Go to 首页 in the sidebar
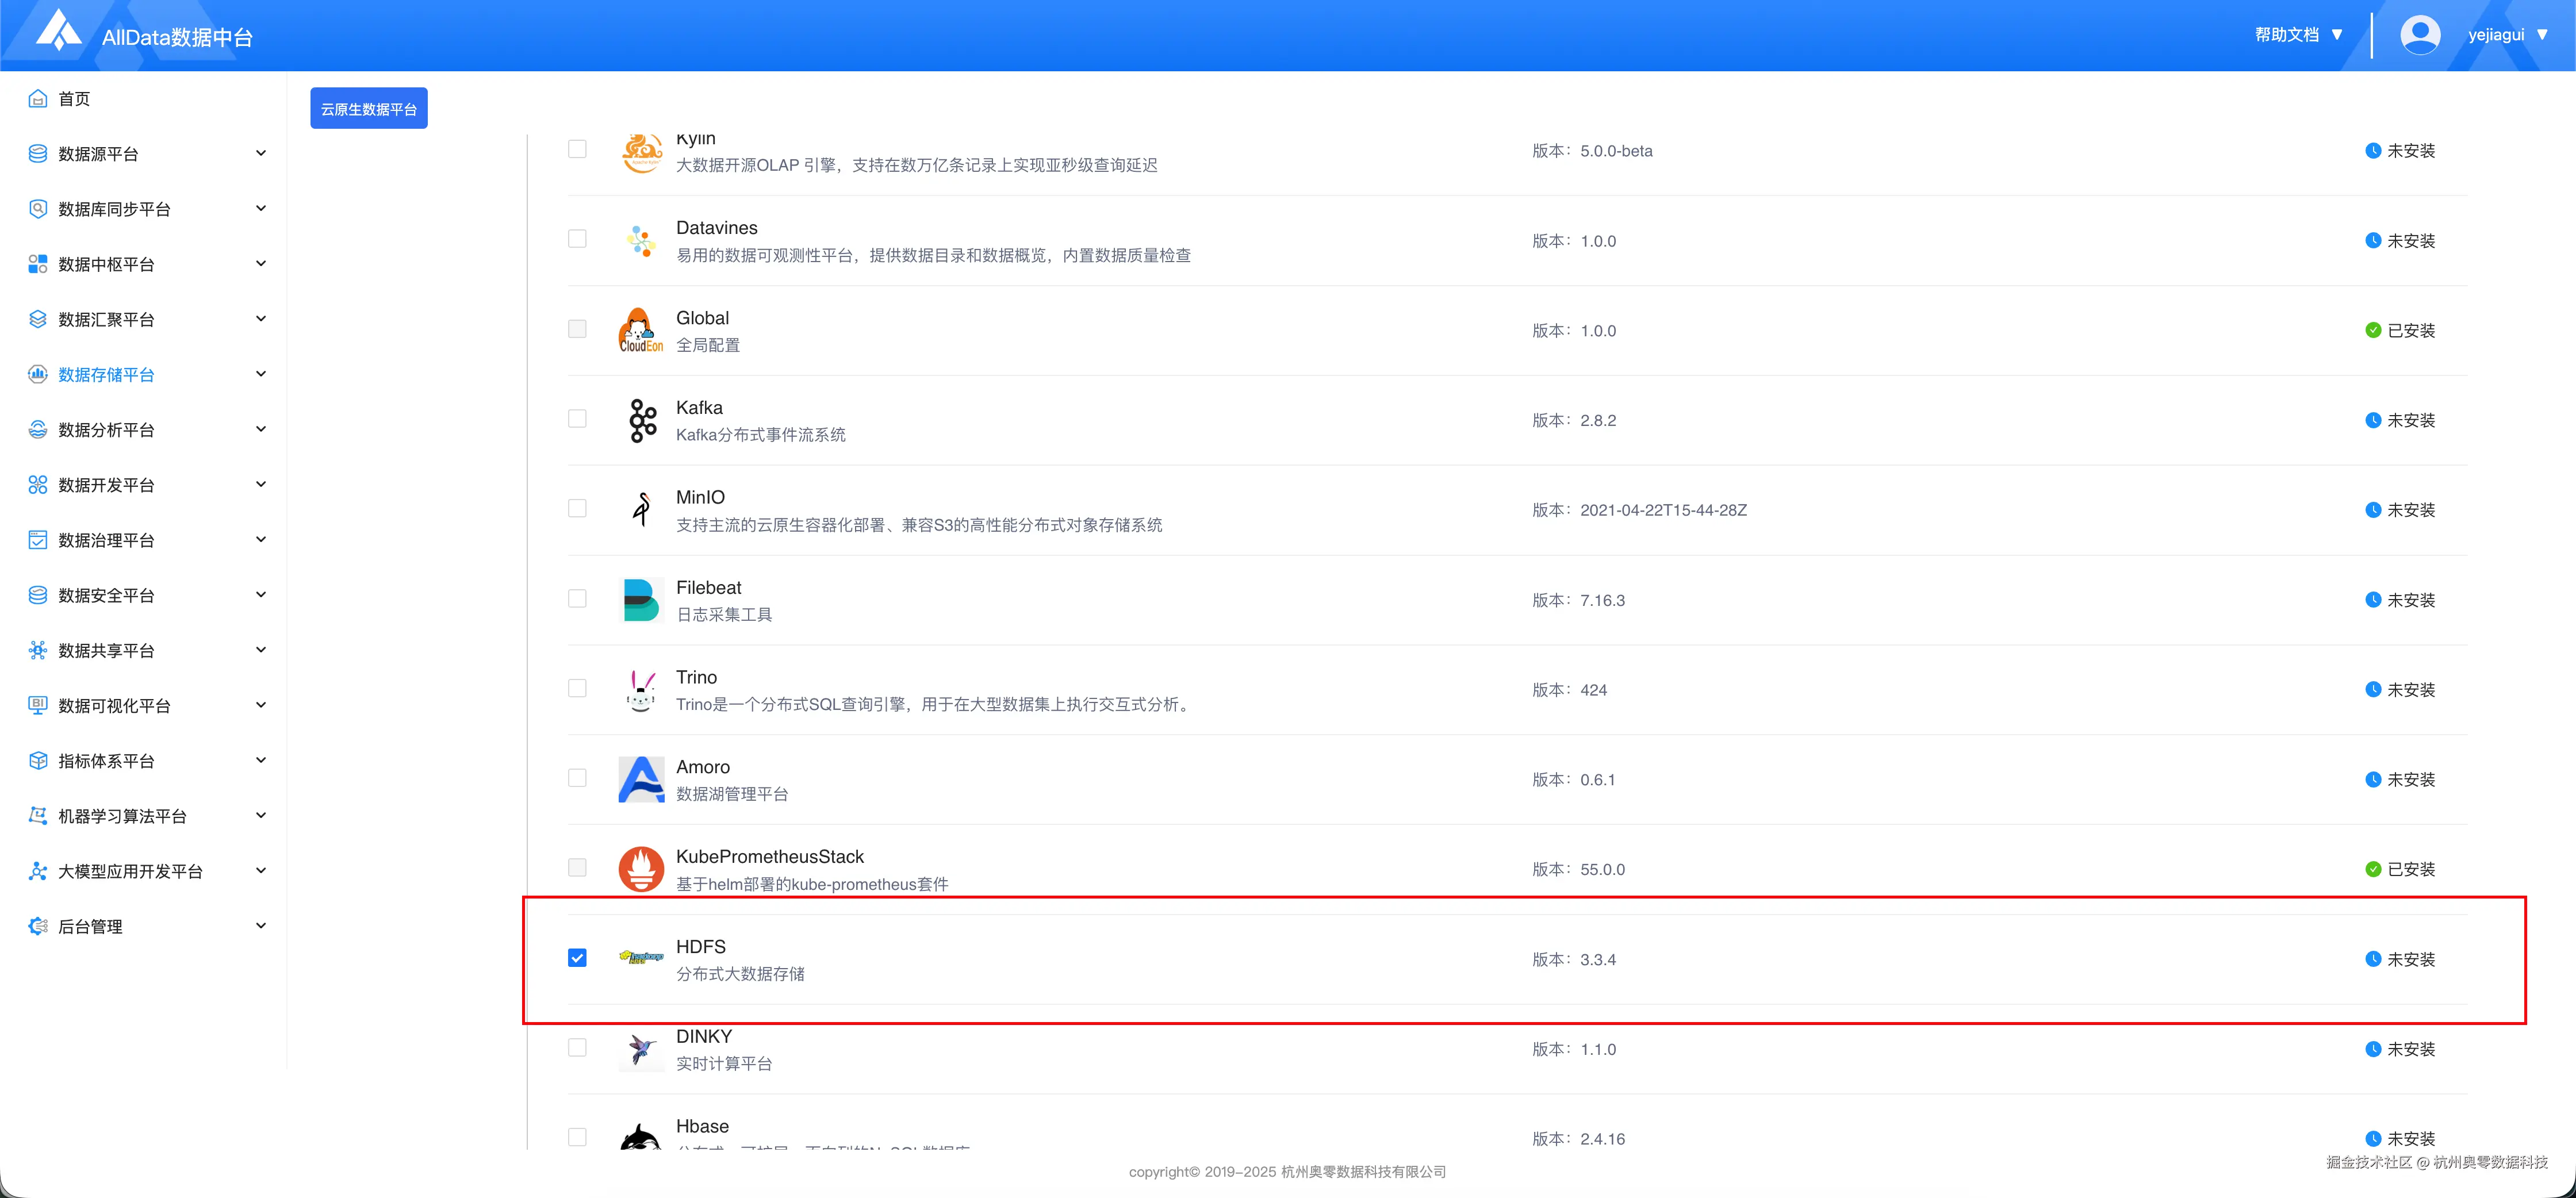The width and height of the screenshot is (2576, 1198). 74,98
